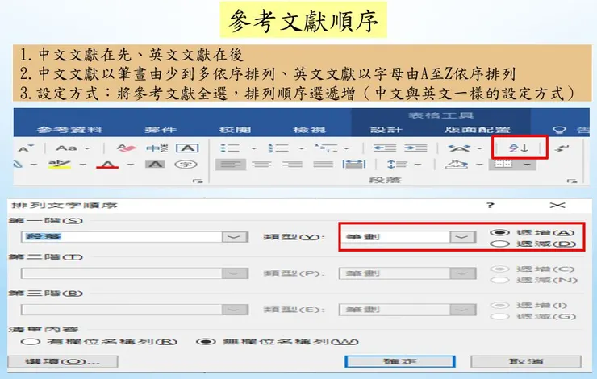The height and width of the screenshot is (379, 597).
Task: Switch to the 檢視 ribbon tab
Action: coord(309,130)
